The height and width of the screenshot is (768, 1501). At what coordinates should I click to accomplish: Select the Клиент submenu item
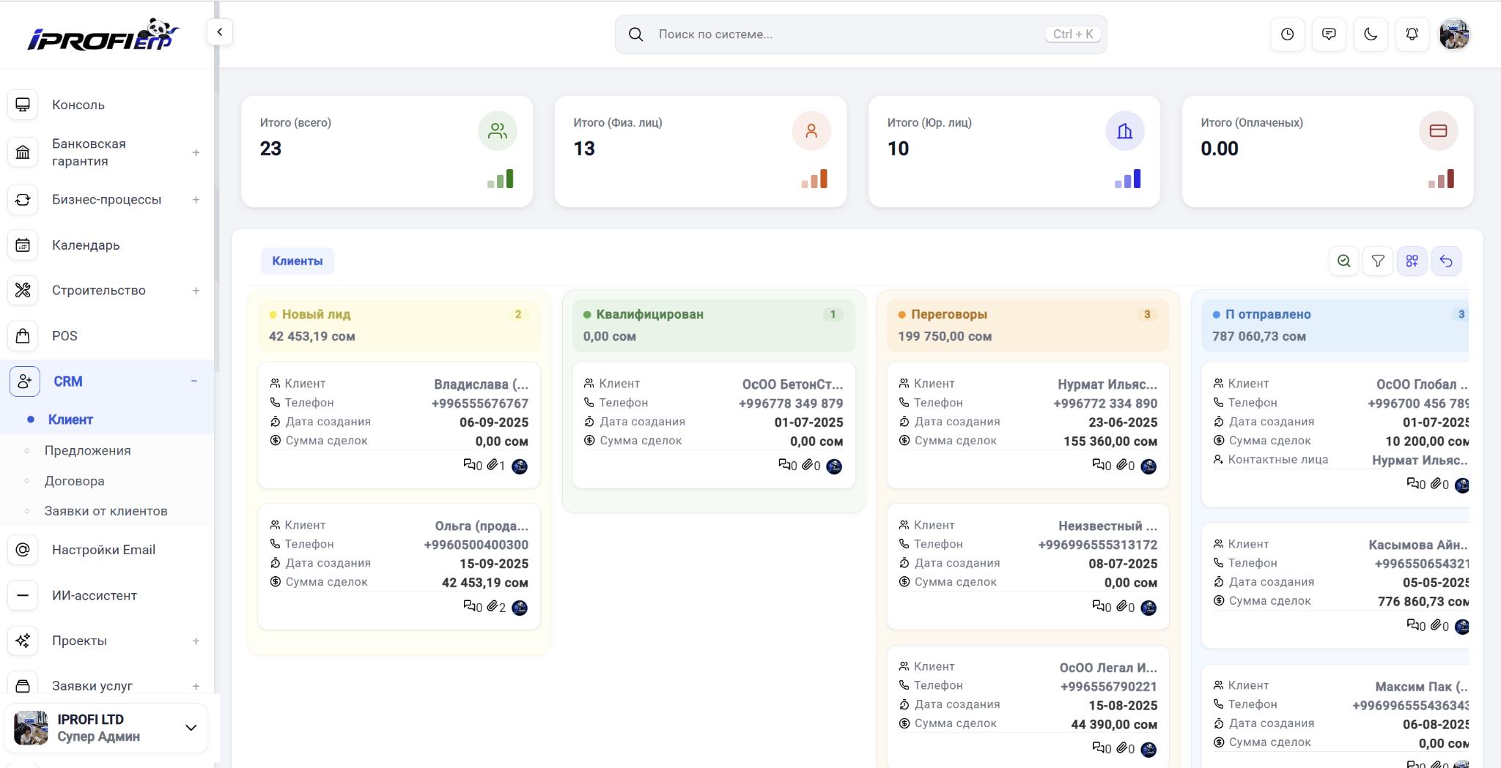click(70, 420)
